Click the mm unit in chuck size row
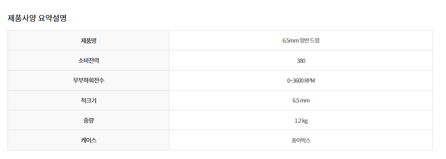The height and width of the screenshot is (159, 446). 305,101
